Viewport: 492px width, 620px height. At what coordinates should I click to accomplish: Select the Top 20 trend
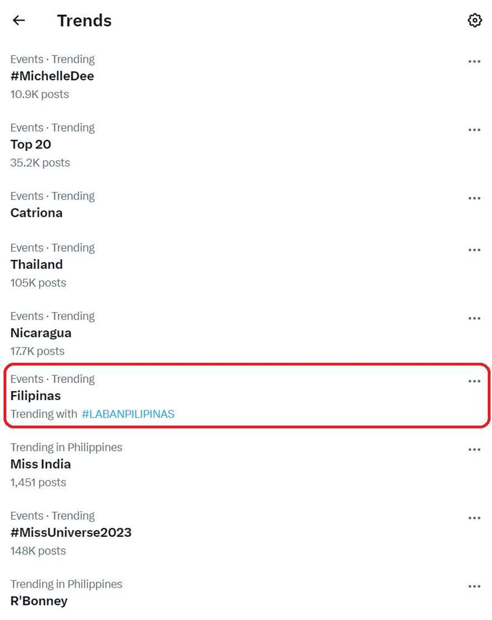pyautogui.click(x=31, y=144)
